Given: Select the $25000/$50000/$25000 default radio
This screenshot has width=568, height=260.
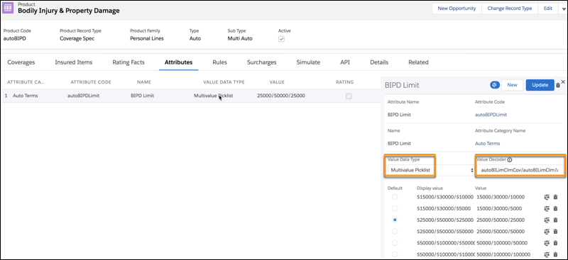Looking at the screenshot, I should point(395,220).
